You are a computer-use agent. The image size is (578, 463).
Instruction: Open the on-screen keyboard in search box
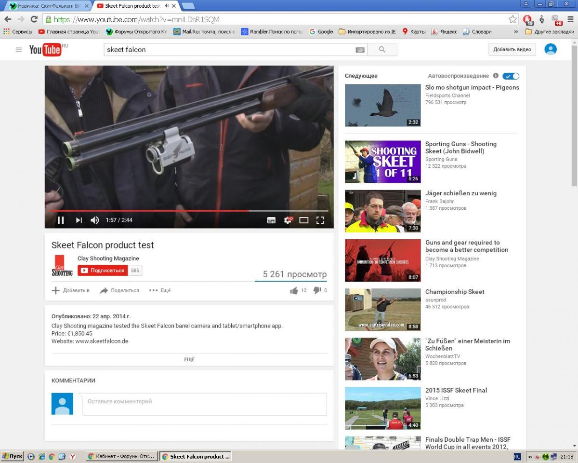point(360,50)
